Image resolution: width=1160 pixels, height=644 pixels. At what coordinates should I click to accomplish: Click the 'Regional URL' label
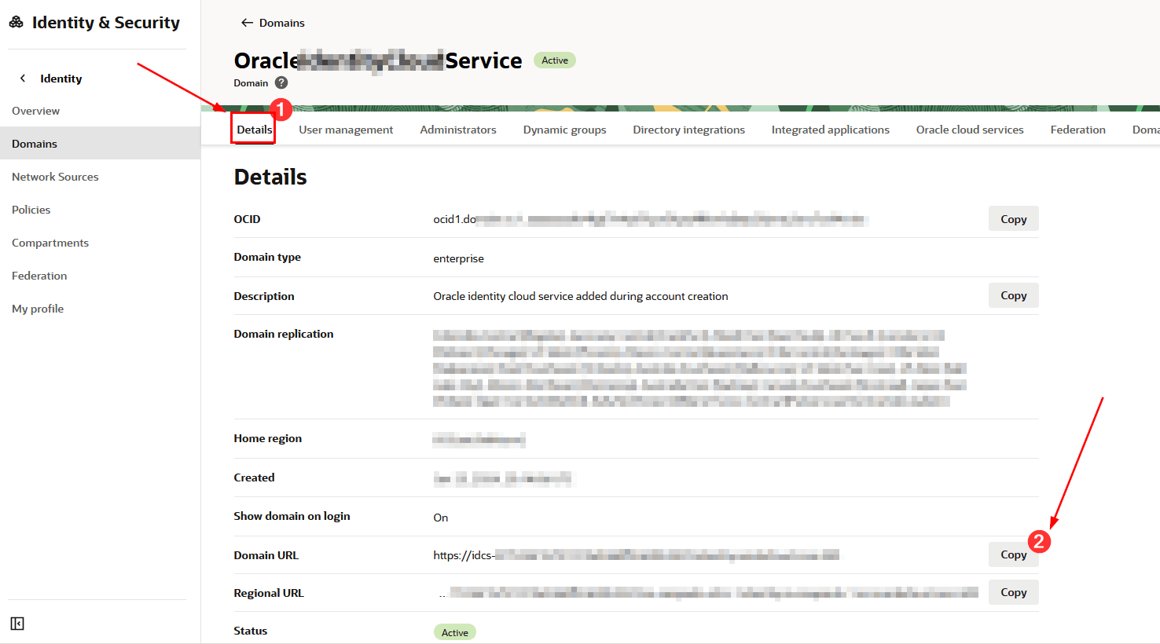pos(269,593)
